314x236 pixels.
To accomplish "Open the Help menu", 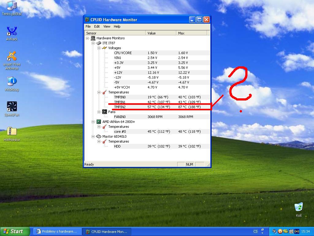I will pos(117,26).
